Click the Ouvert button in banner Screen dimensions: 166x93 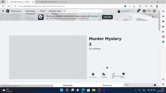107,17
